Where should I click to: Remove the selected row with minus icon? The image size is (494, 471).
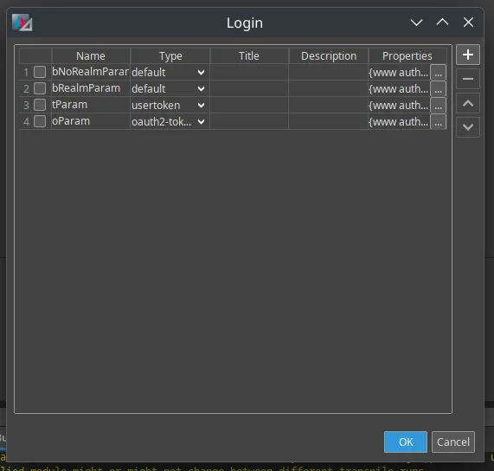coord(468,79)
